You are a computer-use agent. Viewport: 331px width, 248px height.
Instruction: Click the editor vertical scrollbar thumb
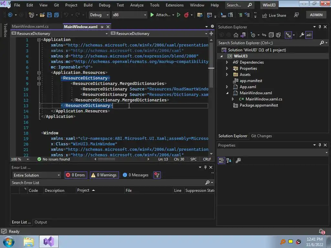click(211, 65)
